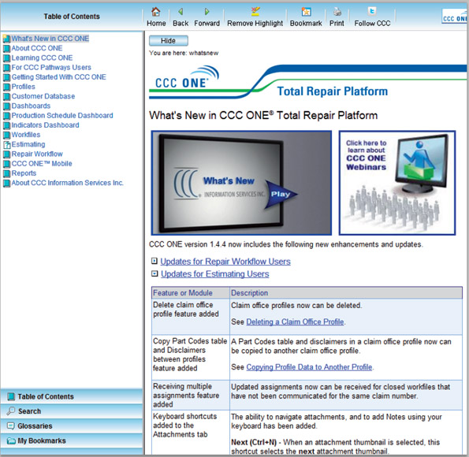This screenshot has height=457, width=469.
Task: Click book icon beside Reports
Action: 6,173
